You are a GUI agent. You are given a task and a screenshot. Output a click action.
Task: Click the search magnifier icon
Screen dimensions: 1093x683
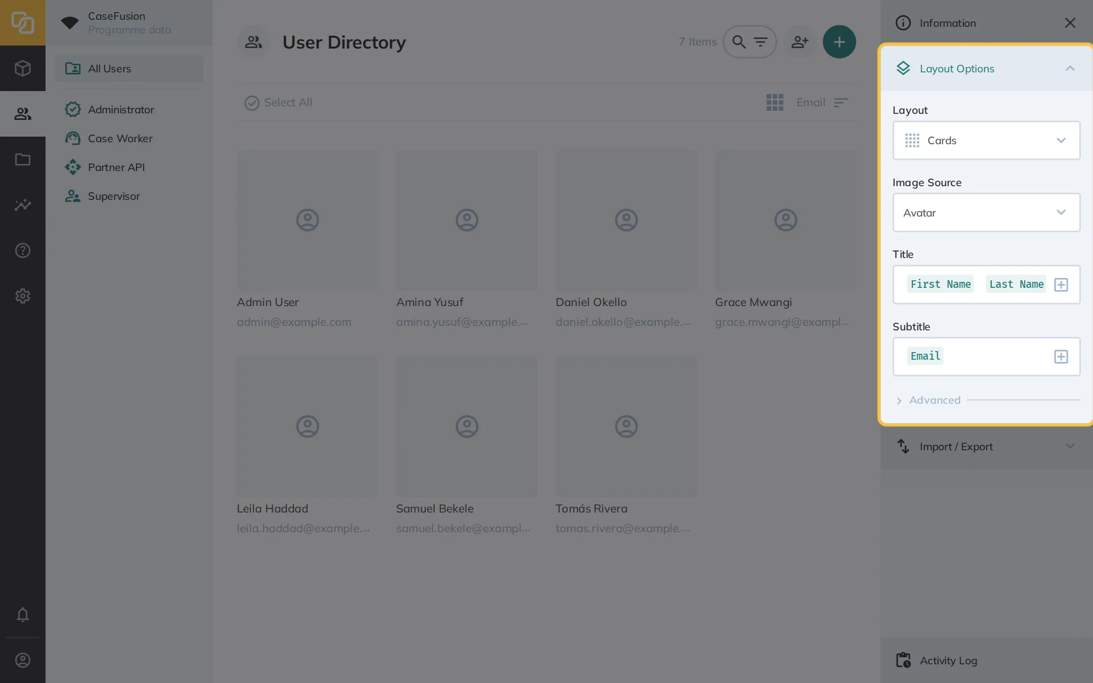pos(739,41)
